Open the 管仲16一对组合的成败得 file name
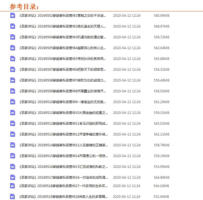The height and width of the screenshot is (200, 203). (63, 178)
